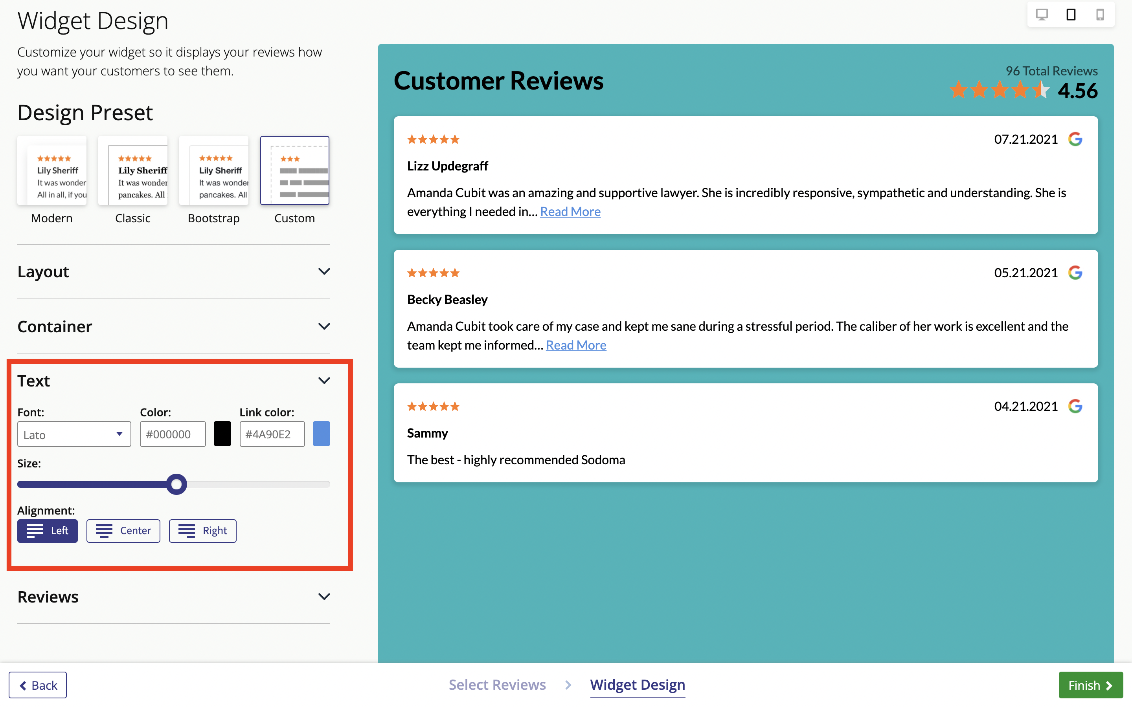Image resolution: width=1132 pixels, height=707 pixels.
Task: Click the text color hex field
Action: point(173,434)
